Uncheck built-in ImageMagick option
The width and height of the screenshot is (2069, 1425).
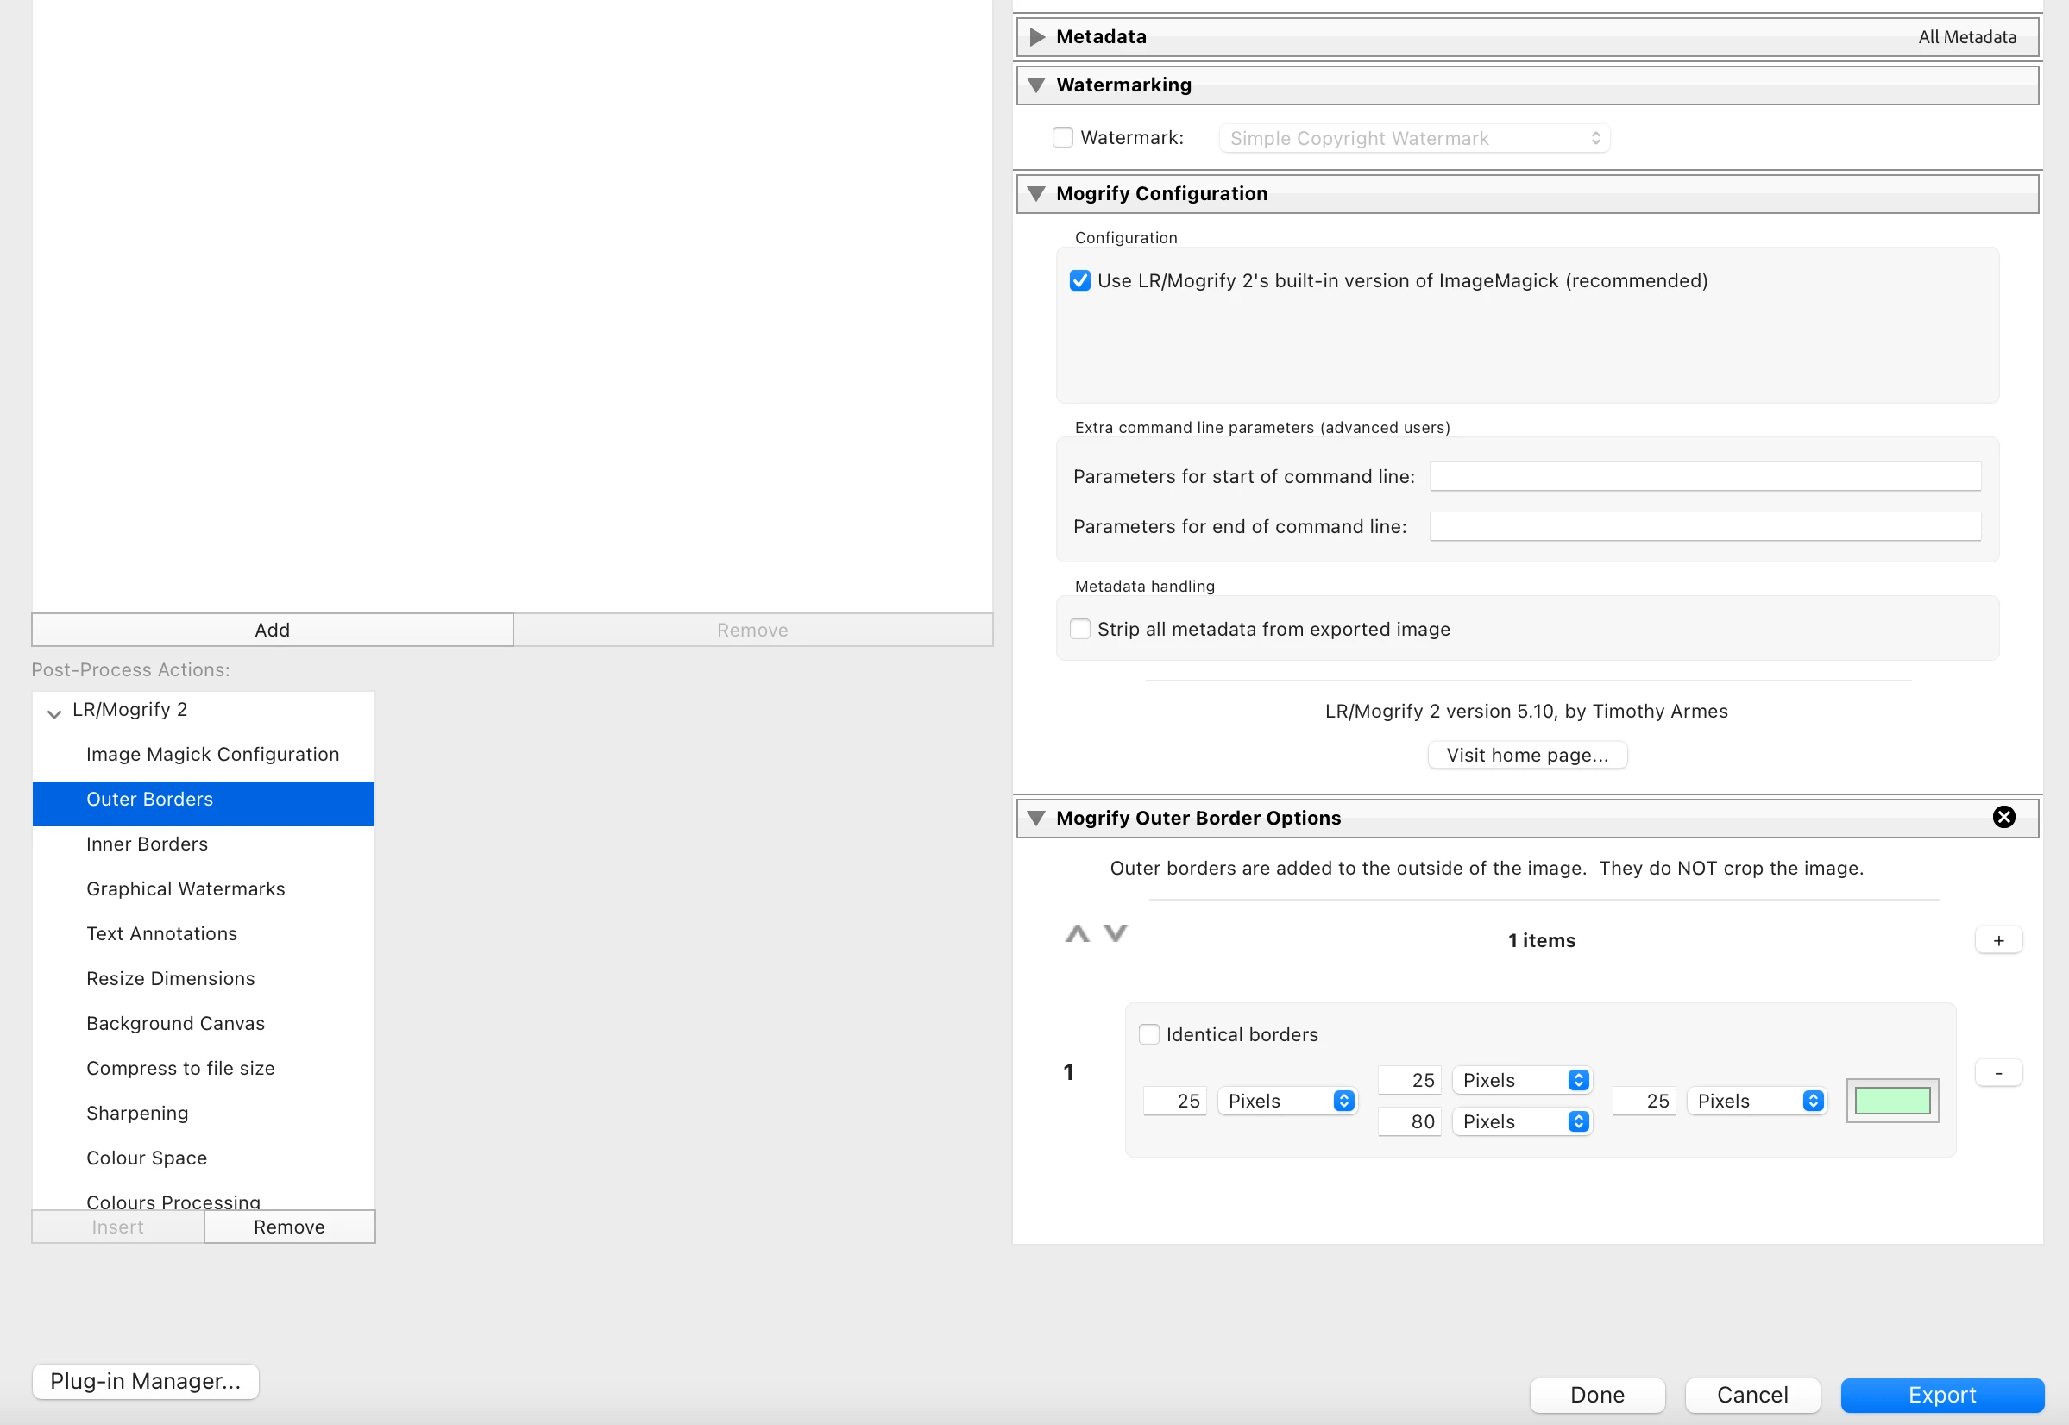point(1079,280)
